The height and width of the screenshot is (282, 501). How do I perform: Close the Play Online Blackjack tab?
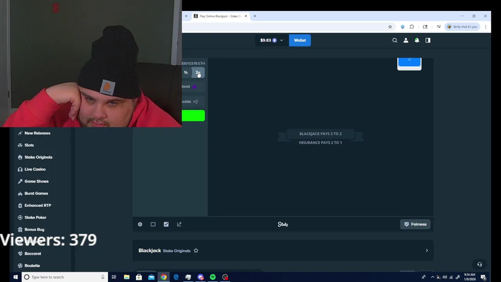point(246,16)
